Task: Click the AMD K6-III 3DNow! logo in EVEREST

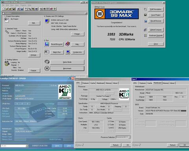Action: (65, 92)
